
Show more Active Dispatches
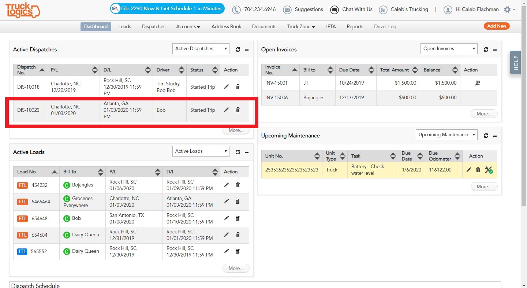pyautogui.click(x=236, y=130)
